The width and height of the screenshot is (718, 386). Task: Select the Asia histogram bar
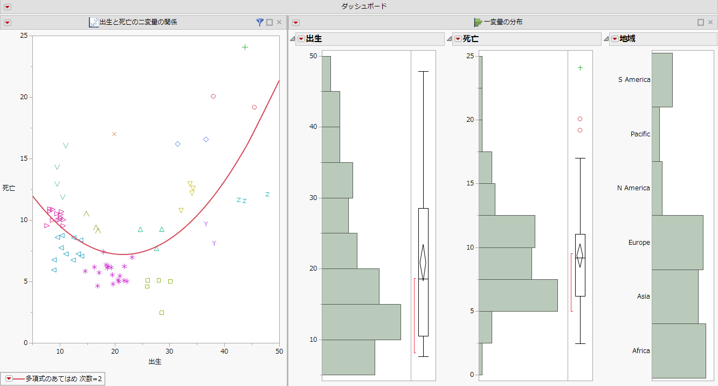pos(675,297)
